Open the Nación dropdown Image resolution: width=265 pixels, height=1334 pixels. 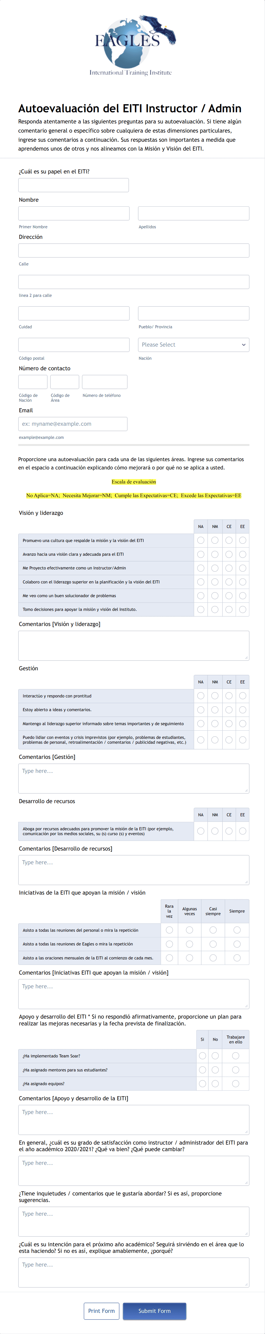pyautogui.click(x=193, y=344)
